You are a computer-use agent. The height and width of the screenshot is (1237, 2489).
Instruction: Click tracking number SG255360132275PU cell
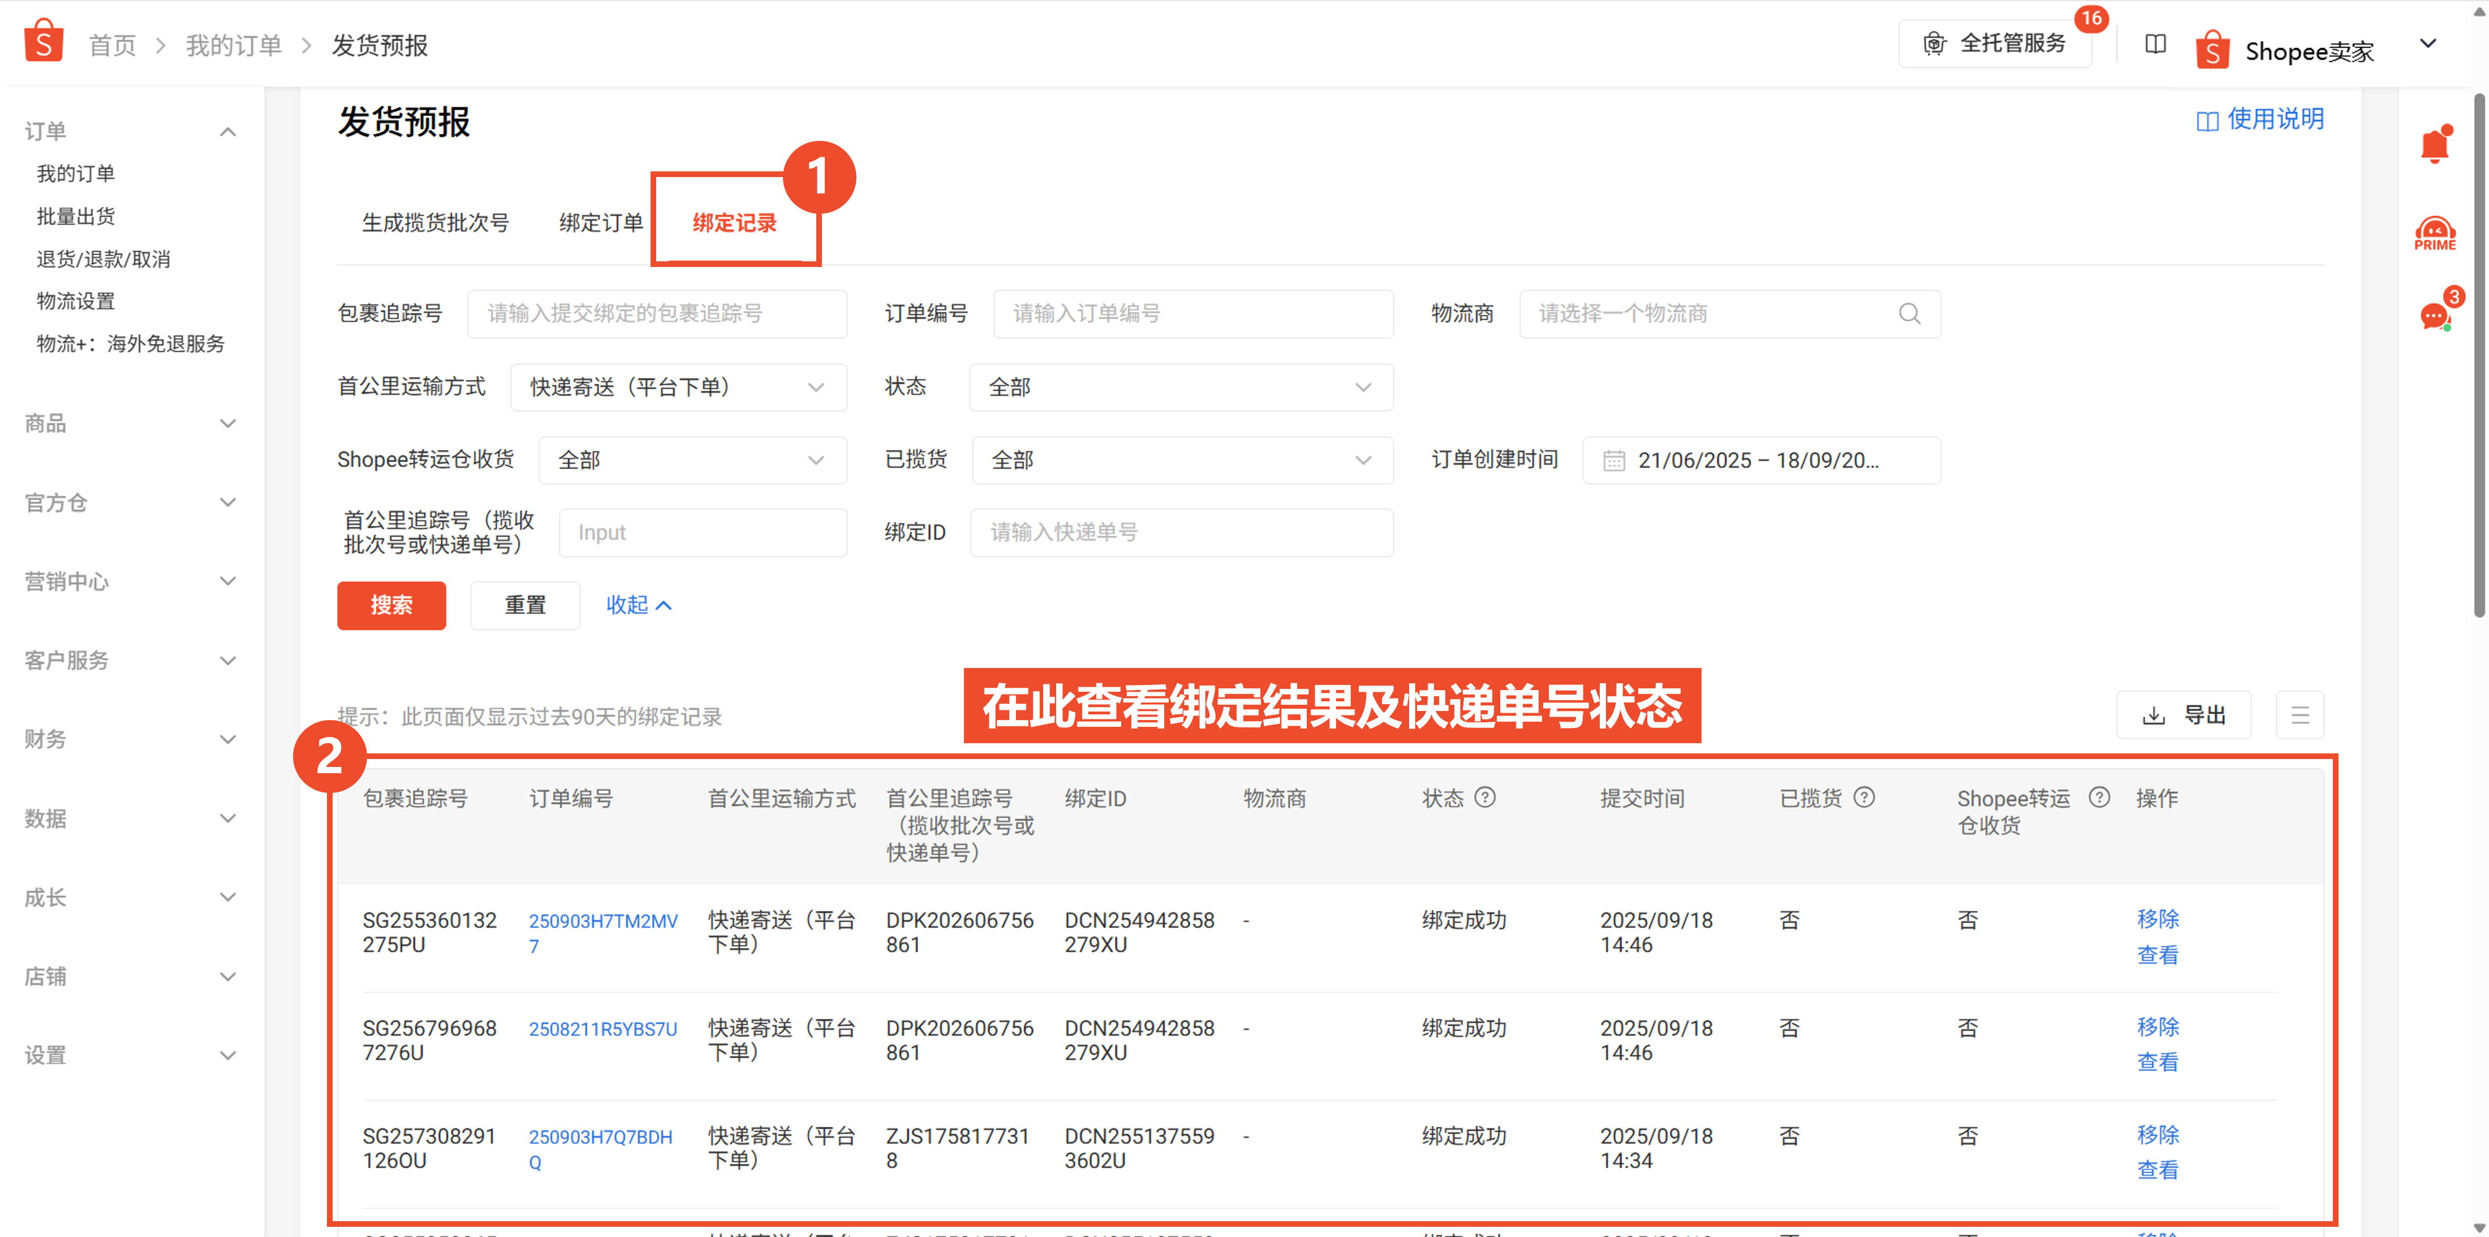coord(429,933)
